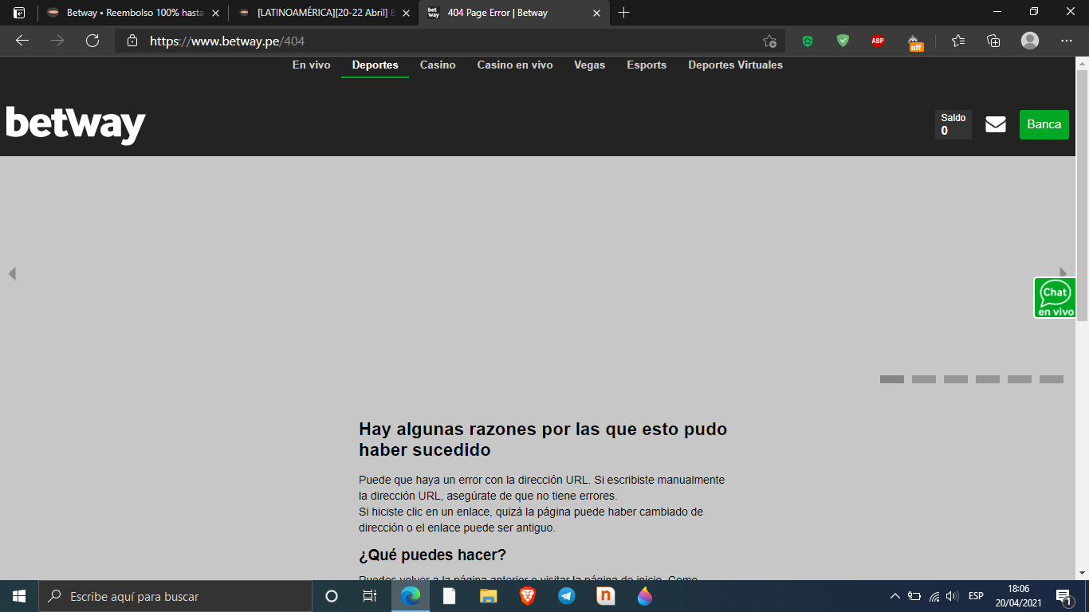Open the Casino section
This screenshot has width=1089, height=612.
point(438,65)
